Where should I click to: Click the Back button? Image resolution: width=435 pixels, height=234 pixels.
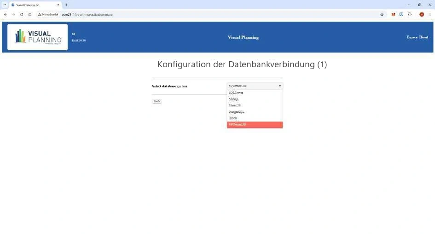pos(157,101)
